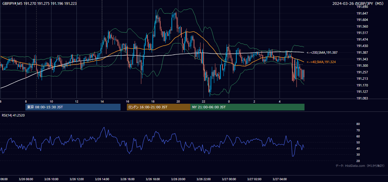Click the 200 SMA 191.387 label
388x182 pixels.
(322, 53)
